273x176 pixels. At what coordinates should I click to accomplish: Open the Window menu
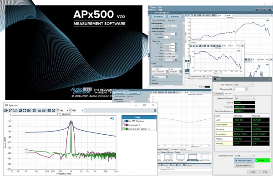coord(153,7)
